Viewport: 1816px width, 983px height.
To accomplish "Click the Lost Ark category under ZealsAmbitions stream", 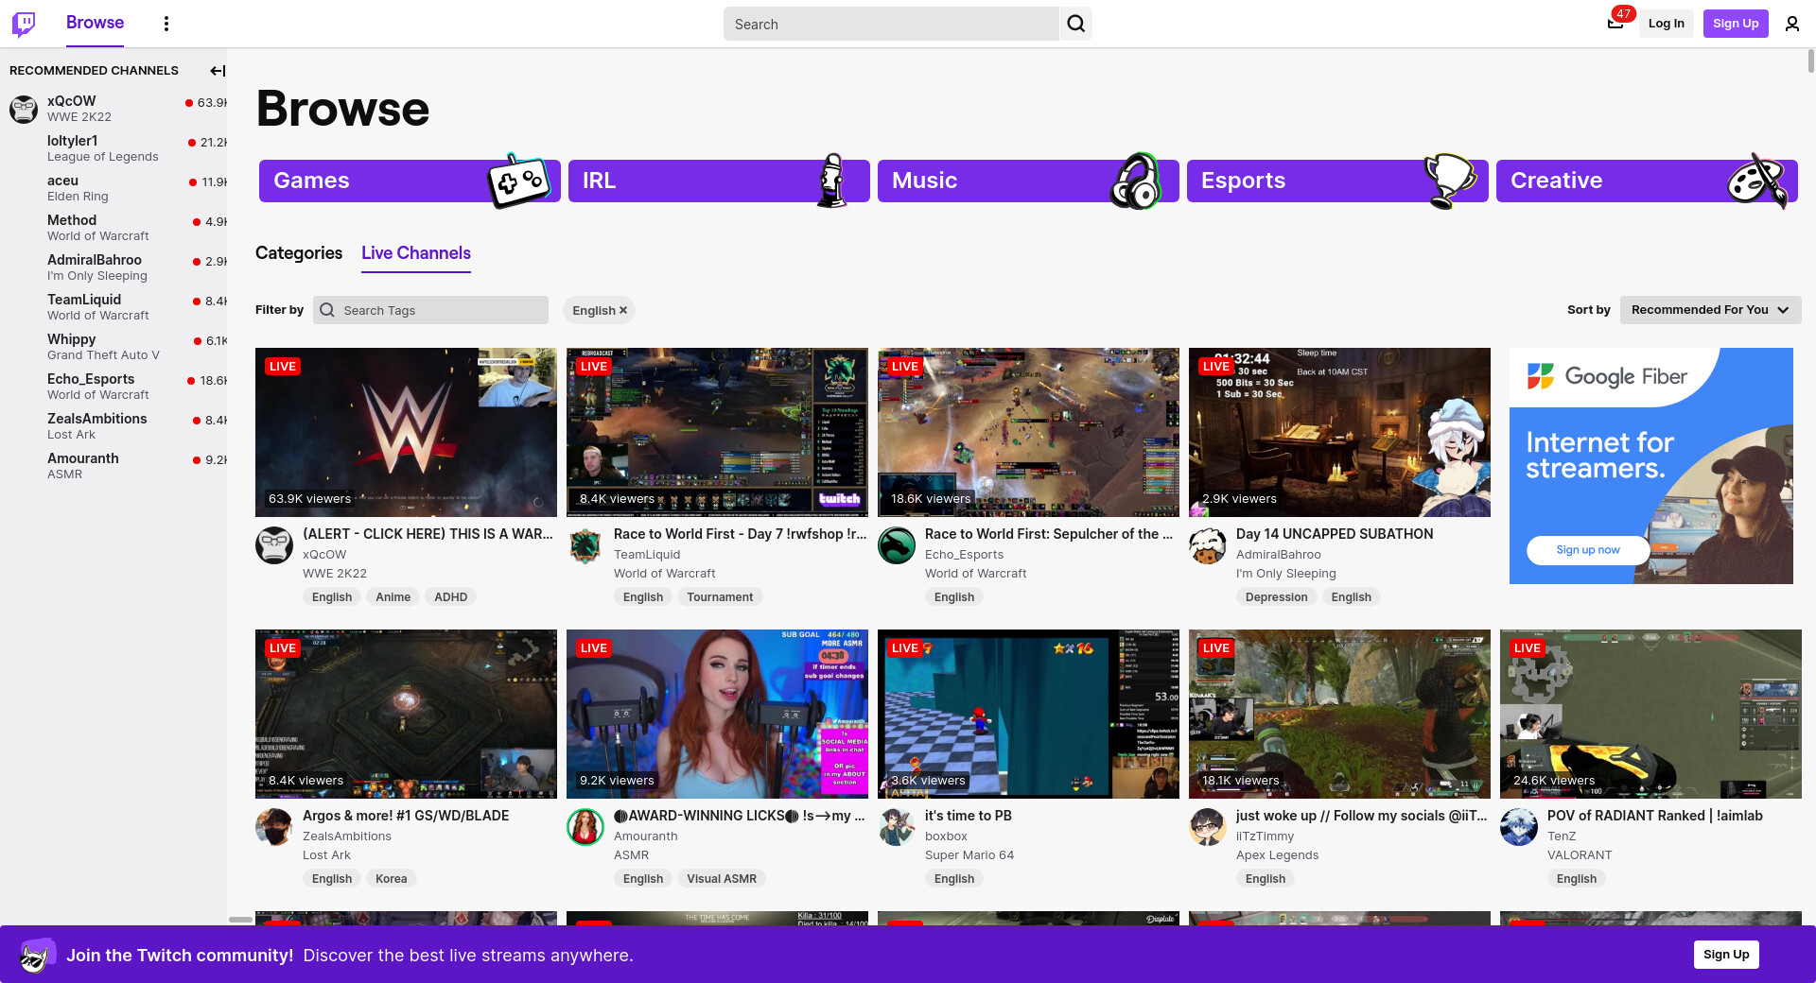I will point(326,855).
